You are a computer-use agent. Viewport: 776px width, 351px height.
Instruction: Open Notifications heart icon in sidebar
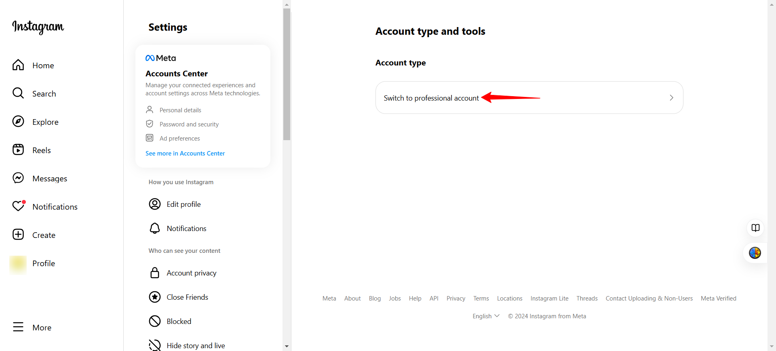coord(18,206)
